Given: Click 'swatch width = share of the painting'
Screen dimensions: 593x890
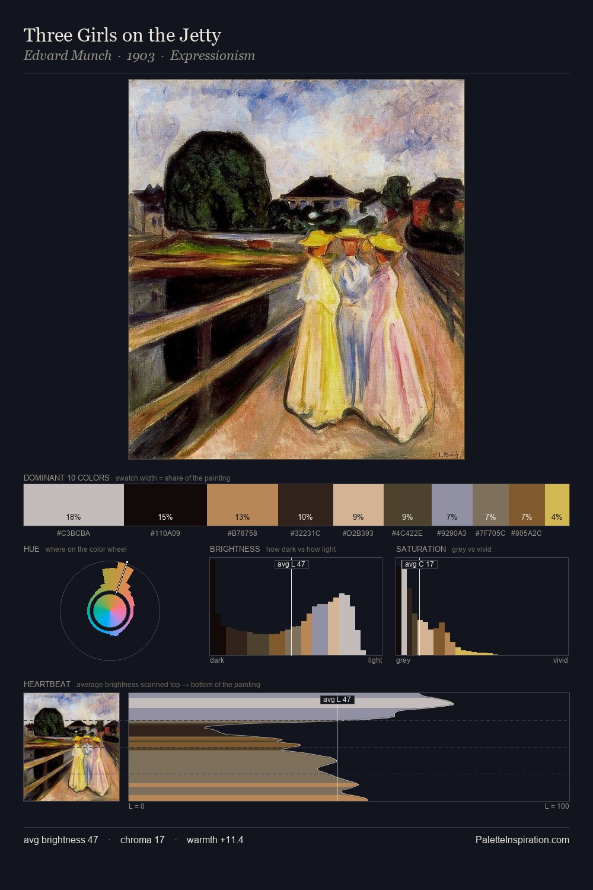Looking at the screenshot, I should 173,478.
